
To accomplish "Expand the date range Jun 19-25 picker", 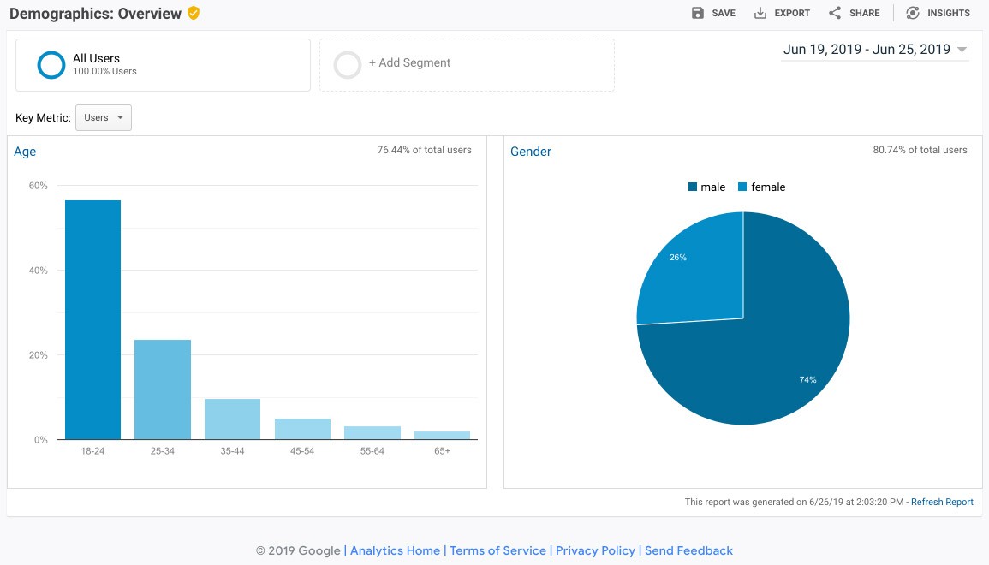I will point(875,50).
